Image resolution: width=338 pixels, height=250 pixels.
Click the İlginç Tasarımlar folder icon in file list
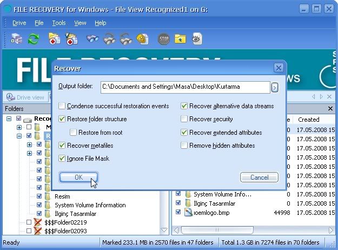(188, 203)
